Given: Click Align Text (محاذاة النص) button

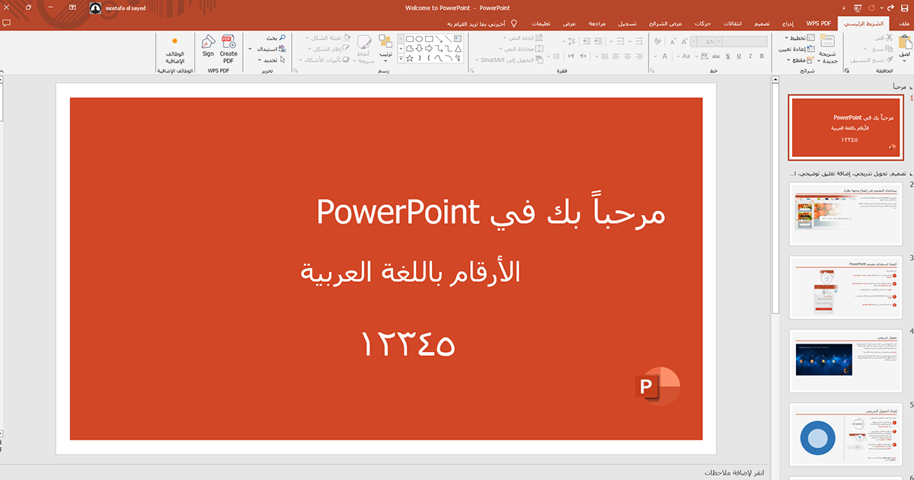Looking at the screenshot, I should 519,48.
